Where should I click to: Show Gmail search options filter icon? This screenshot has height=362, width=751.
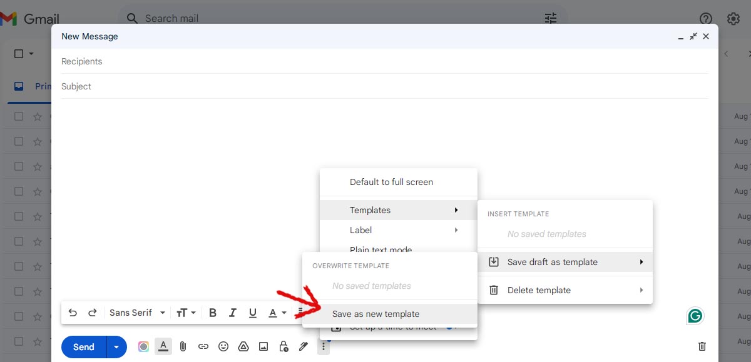(551, 18)
